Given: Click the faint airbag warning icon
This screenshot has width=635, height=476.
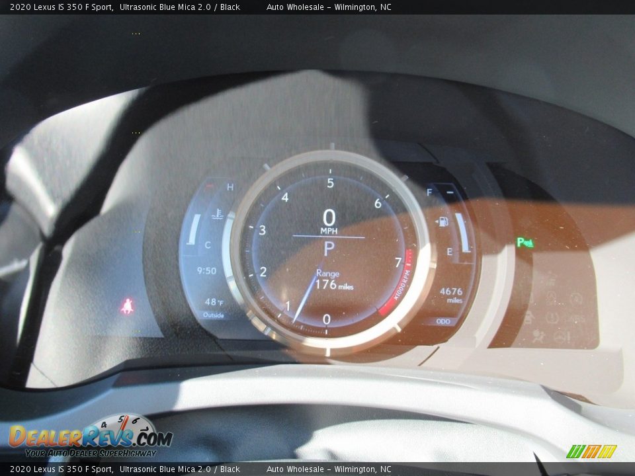Looking at the screenshot, I should tap(538, 337).
